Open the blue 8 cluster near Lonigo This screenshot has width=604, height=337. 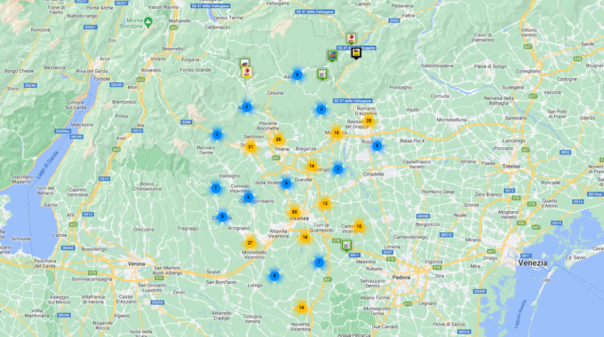point(274,276)
